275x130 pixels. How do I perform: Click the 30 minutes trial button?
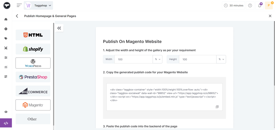[234, 5]
